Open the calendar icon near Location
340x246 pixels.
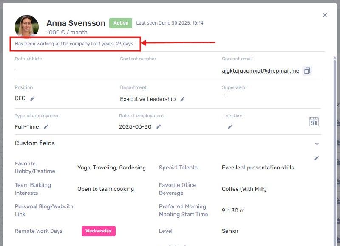[314, 122]
